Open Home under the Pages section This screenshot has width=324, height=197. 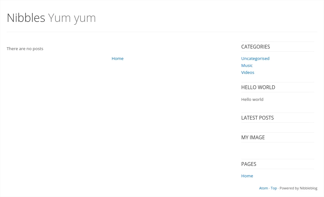tap(247, 176)
